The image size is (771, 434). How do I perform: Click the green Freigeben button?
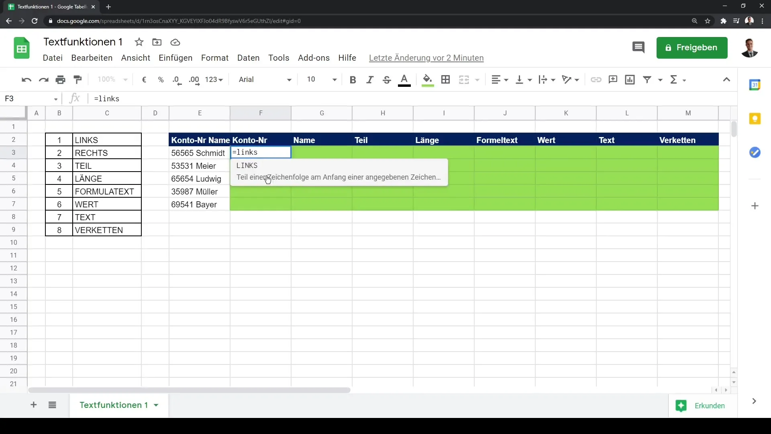click(x=692, y=48)
